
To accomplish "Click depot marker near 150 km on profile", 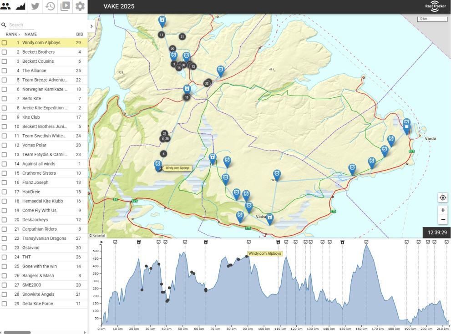I will pyautogui.click(x=342, y=242).
